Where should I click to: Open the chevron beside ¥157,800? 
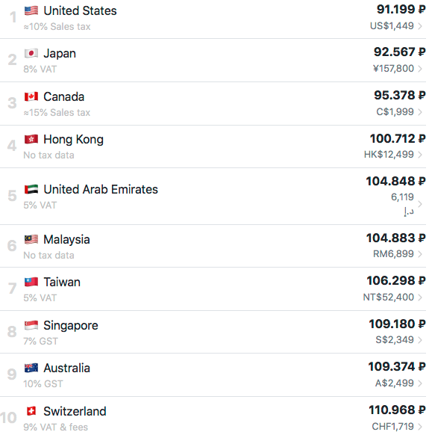click(x=420, y=69)
